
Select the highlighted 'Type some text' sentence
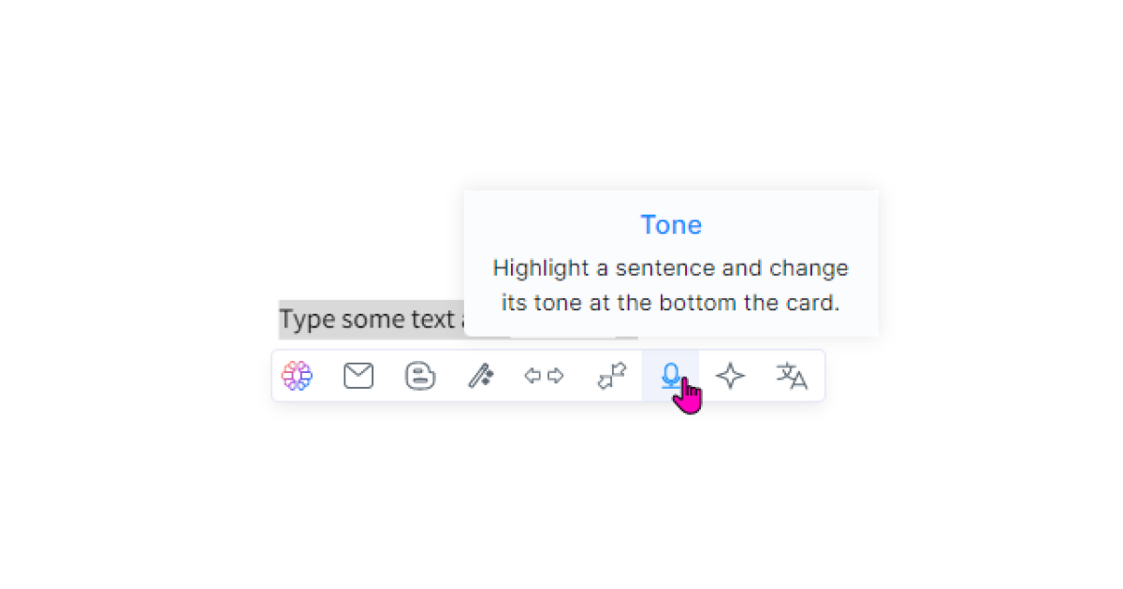[x=370, y=319]
